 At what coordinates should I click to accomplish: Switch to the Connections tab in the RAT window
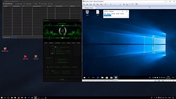[8, 4]
